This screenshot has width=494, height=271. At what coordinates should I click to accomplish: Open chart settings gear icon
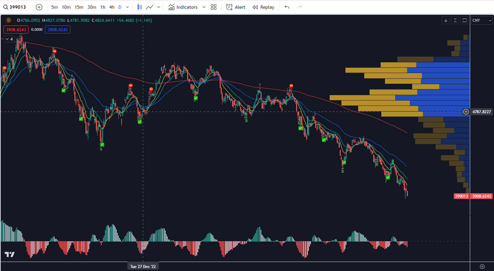[482, 267]
